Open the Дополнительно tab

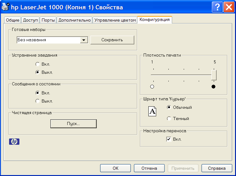74,20
